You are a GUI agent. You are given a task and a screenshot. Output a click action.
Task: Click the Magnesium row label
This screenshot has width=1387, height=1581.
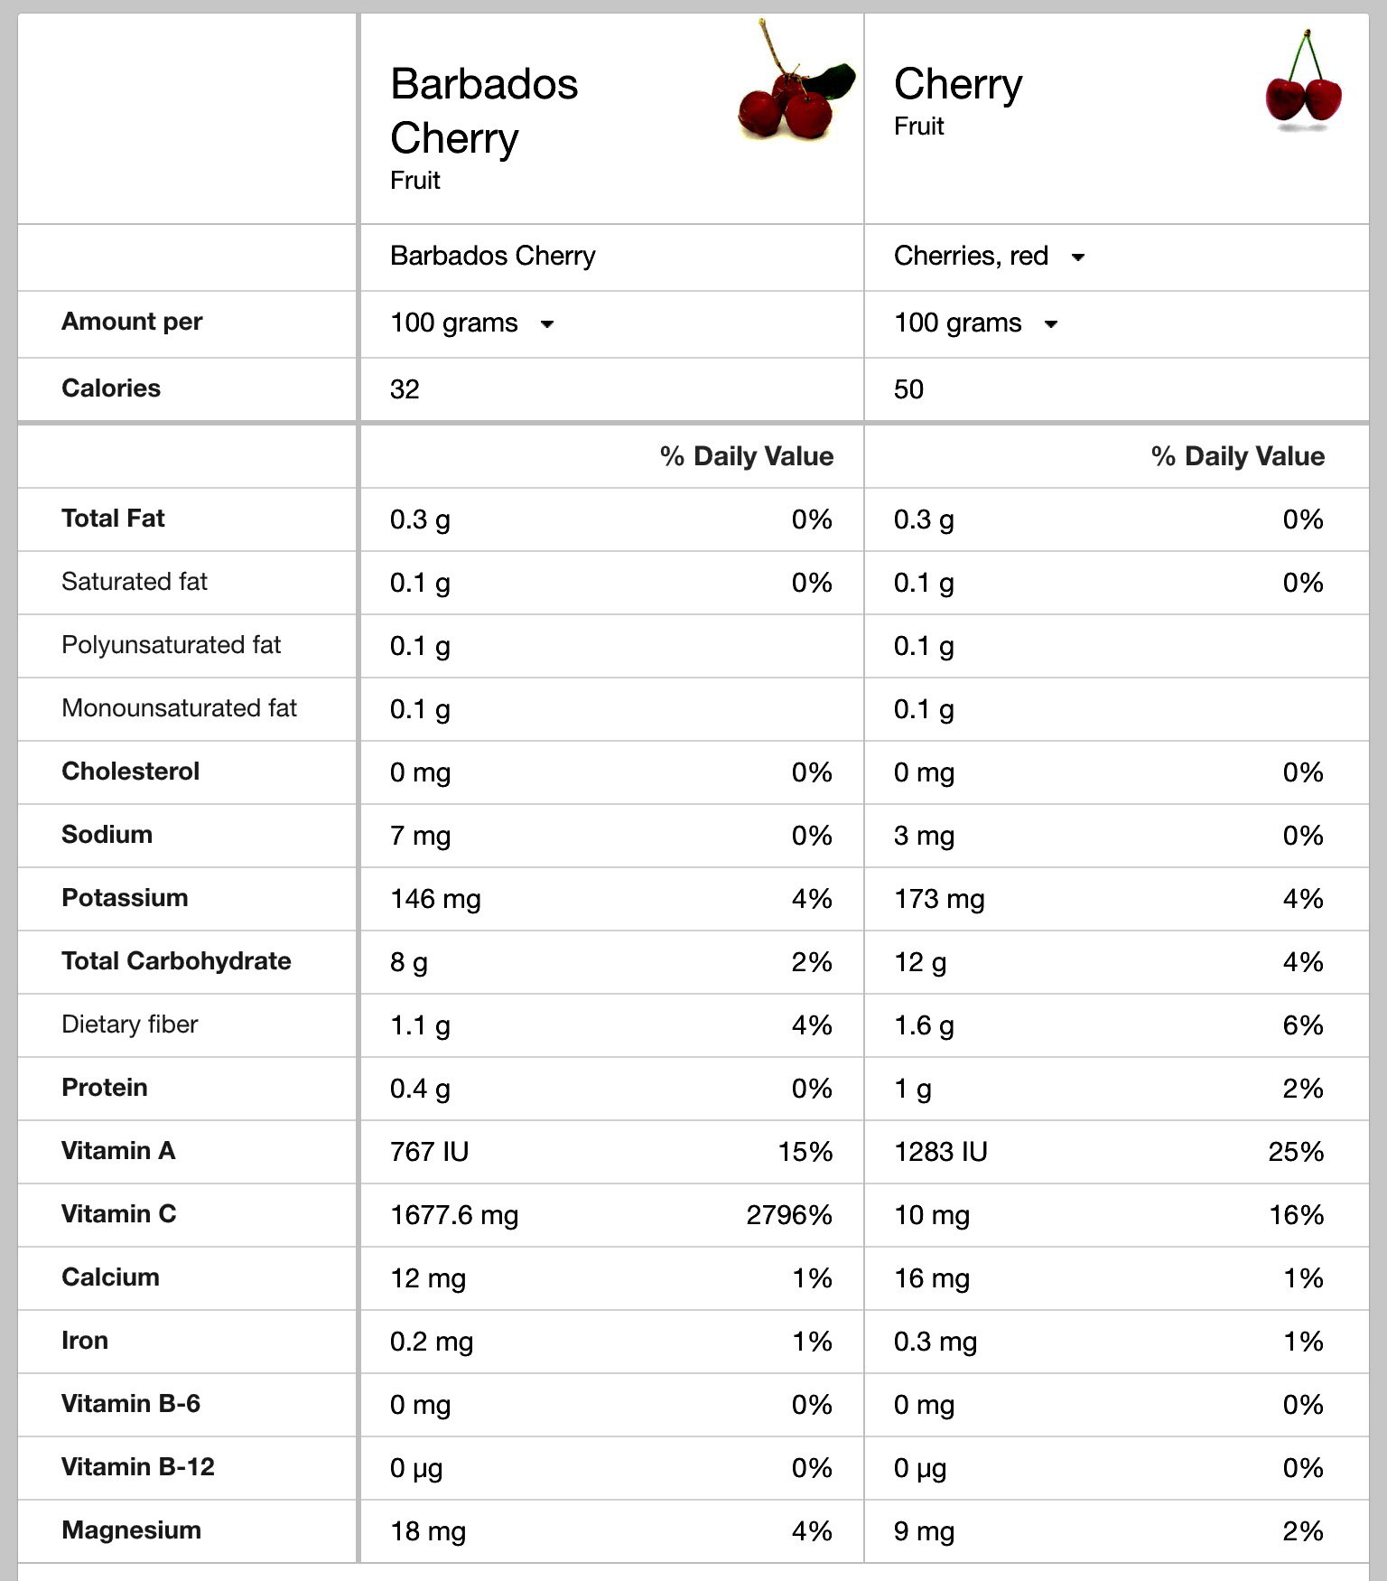131,1530
